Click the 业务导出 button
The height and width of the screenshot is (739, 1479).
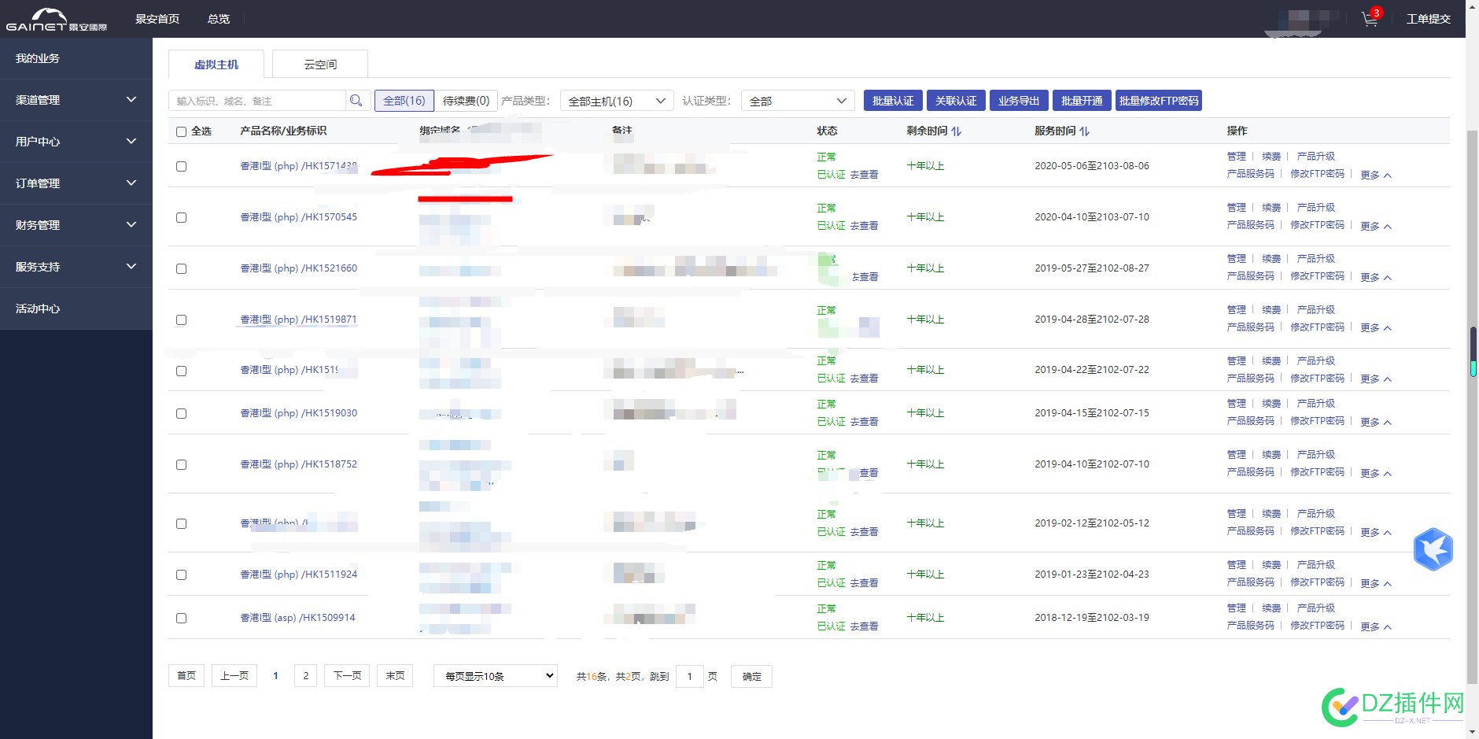(1019, 101)
